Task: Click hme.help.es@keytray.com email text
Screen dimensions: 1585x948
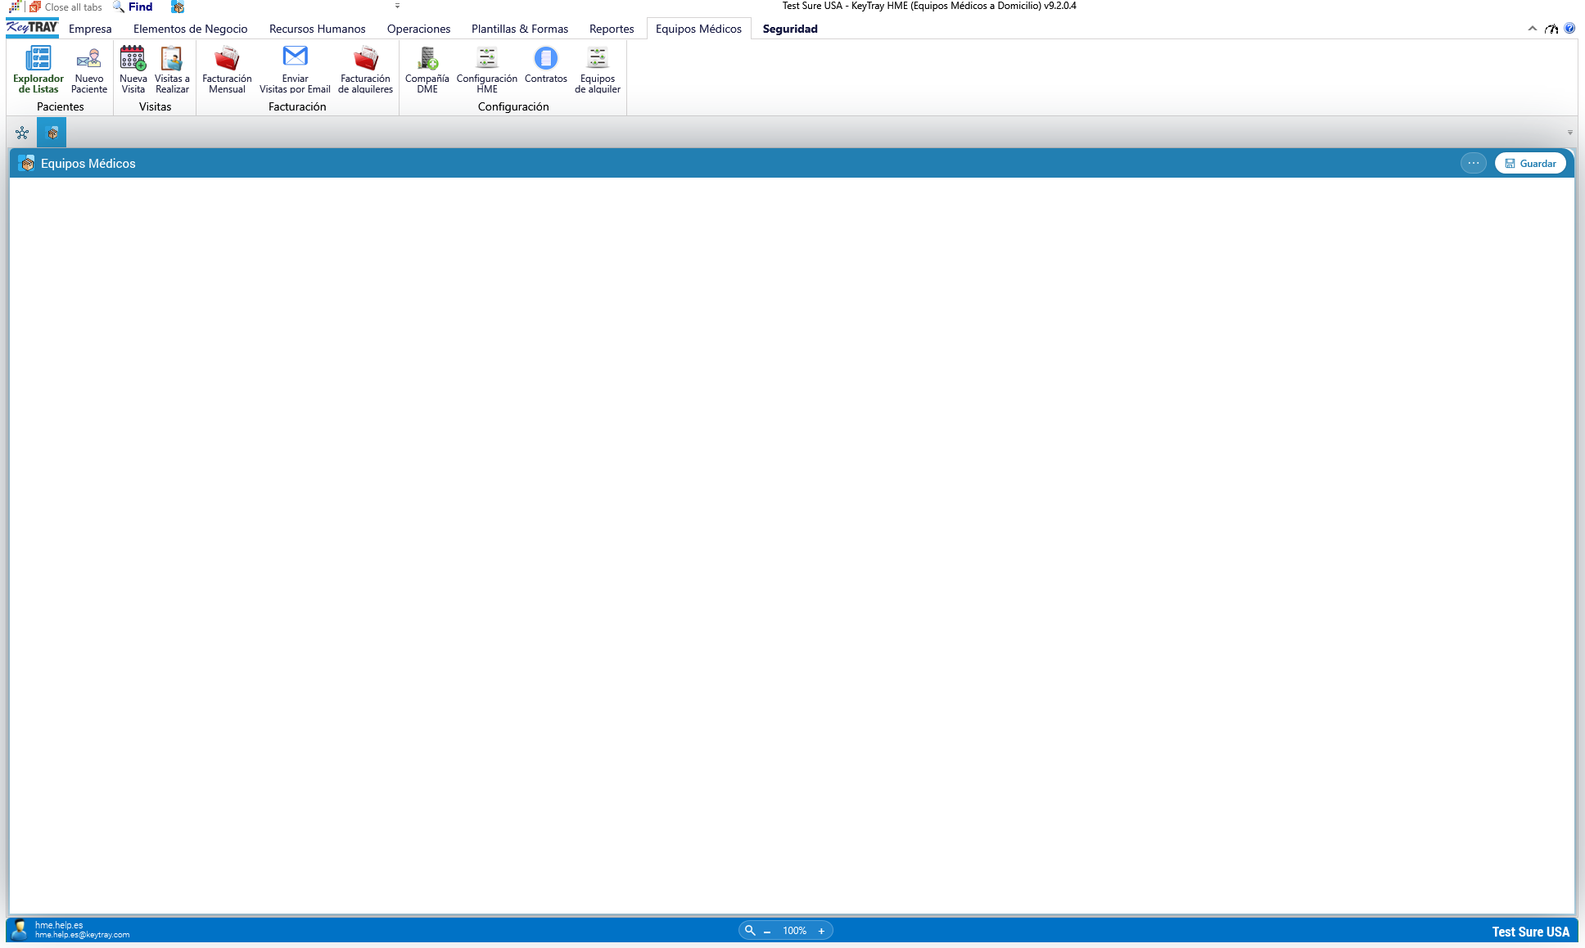Action: pyautogui.click(x=82, y=935)
